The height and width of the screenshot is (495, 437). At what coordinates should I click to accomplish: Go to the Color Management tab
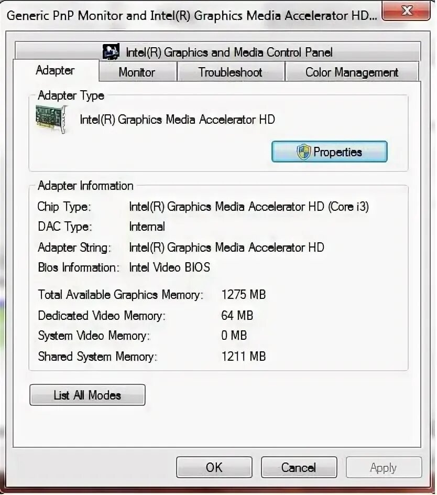coord(352,72)
